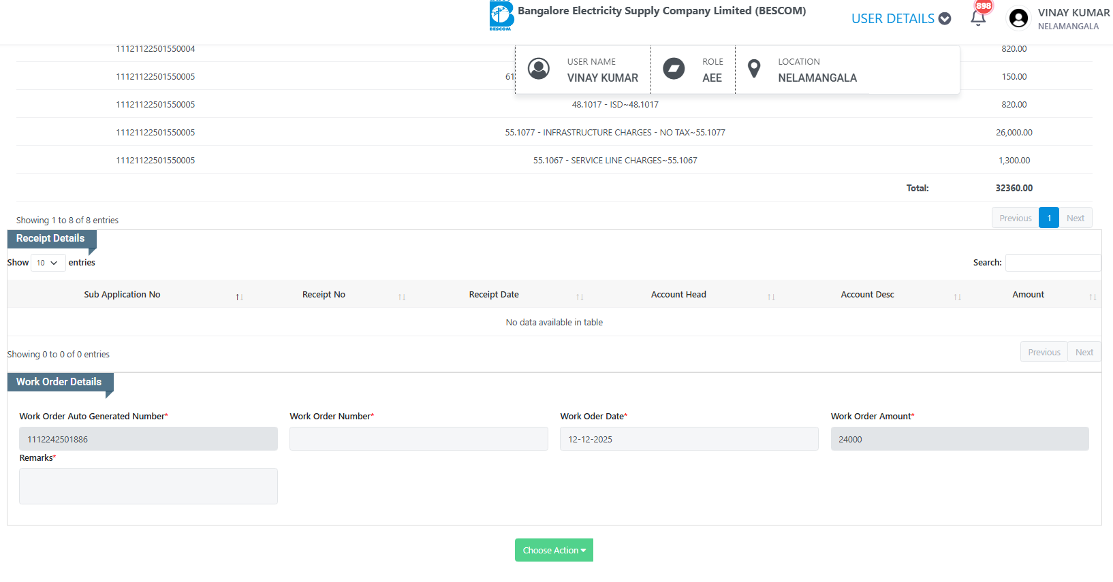The width and height of the screenshot is (1113, 582).
Task: Sort by Account Head column arrows
Action: (771, 297)
